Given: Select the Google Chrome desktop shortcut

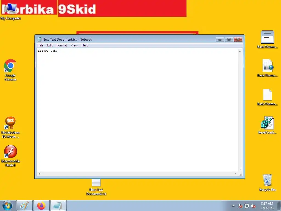Looking at the screenshot, I should [x=10, y=70].
